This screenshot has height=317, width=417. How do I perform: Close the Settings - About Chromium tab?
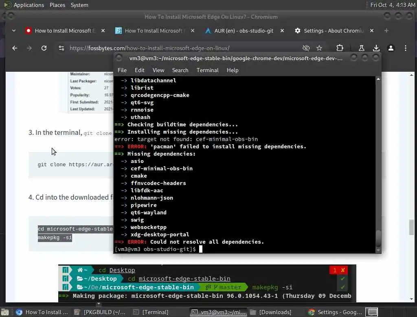click(372, 31)
